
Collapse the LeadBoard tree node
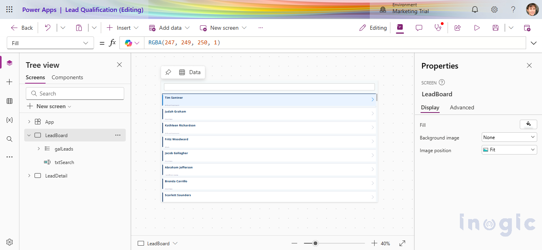(x=29, y=135)
